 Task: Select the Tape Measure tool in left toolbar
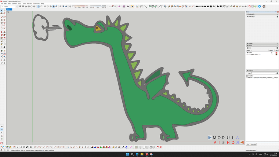pyautogui.click(x=1, y=41)
